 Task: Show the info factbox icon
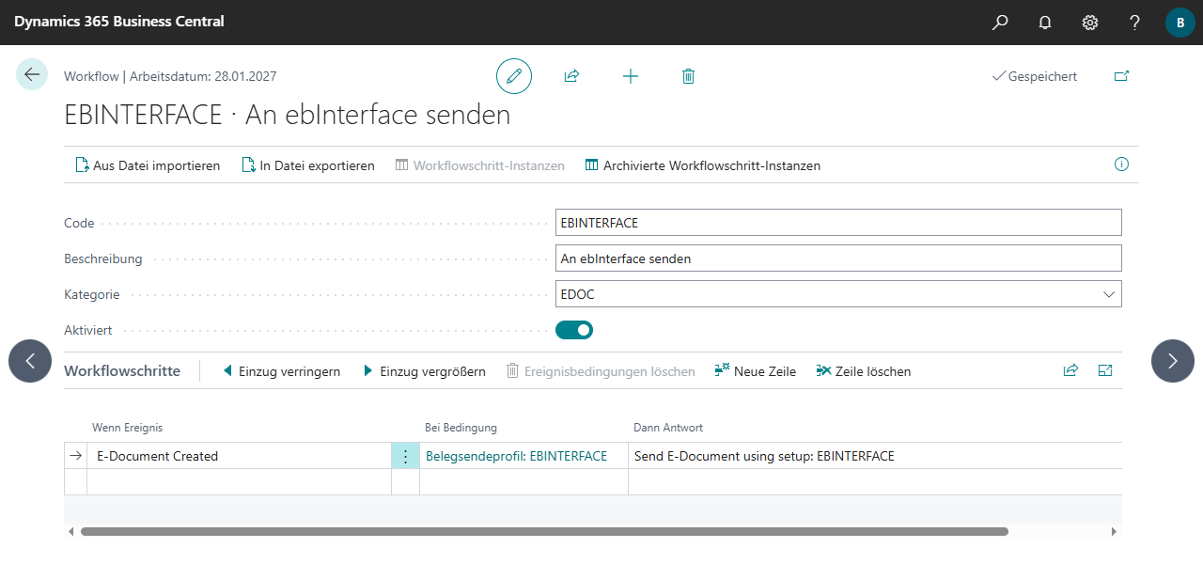click(x=1121, y=164)
